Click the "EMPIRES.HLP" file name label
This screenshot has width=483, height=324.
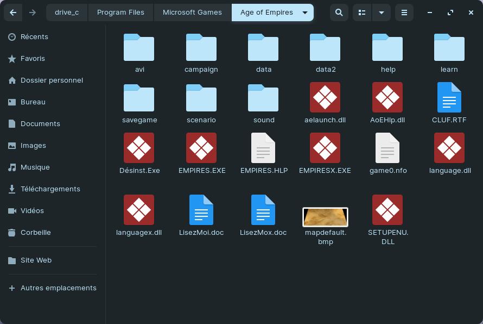point(264,171)
